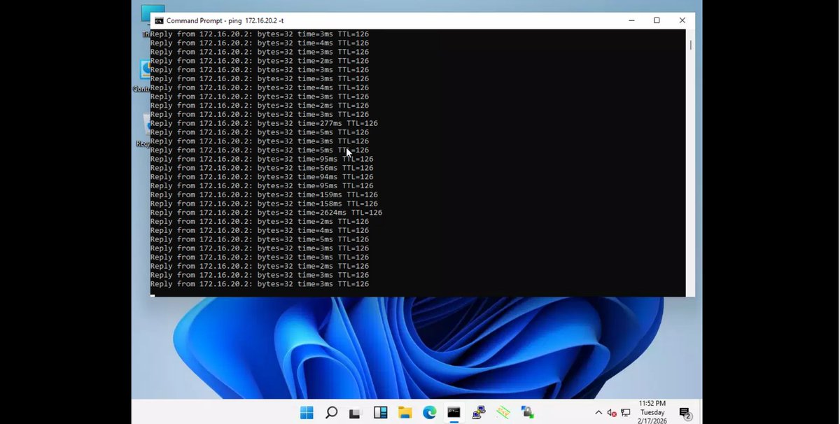
Task: Click the reply line with time=159ms
Action: 264,195
